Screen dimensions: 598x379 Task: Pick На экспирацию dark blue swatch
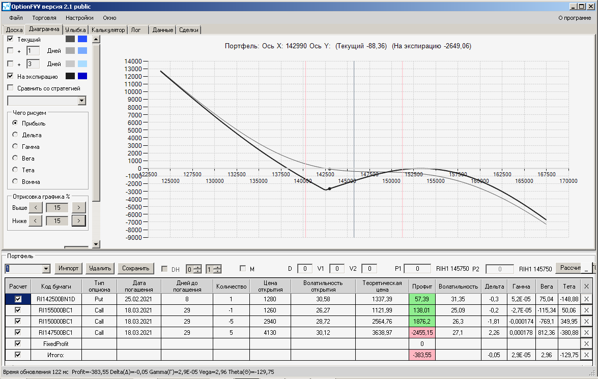click(82, 76)
